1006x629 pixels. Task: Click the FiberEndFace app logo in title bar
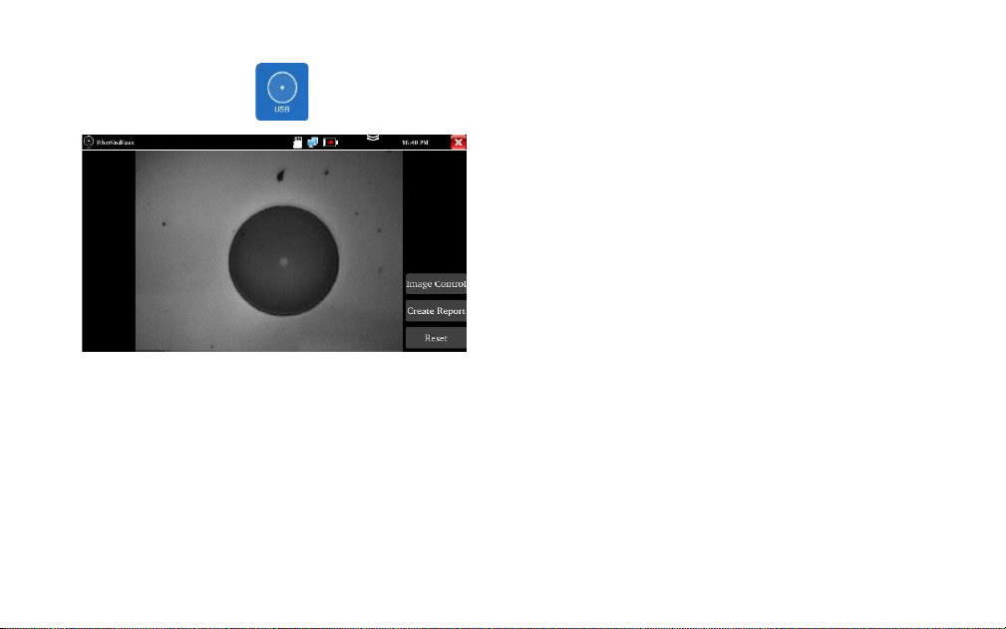89,142
